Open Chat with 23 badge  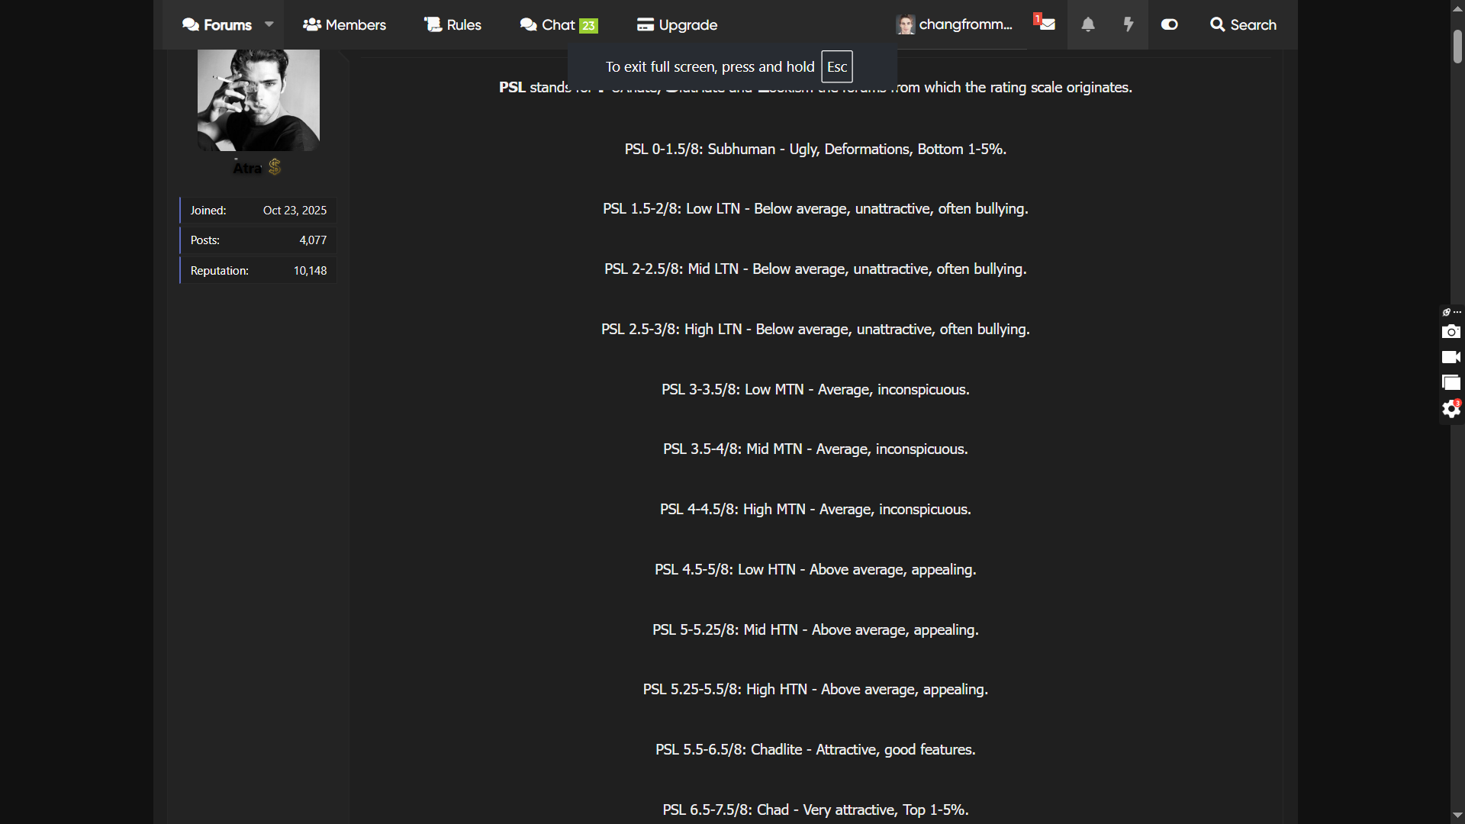pos(559,24)
